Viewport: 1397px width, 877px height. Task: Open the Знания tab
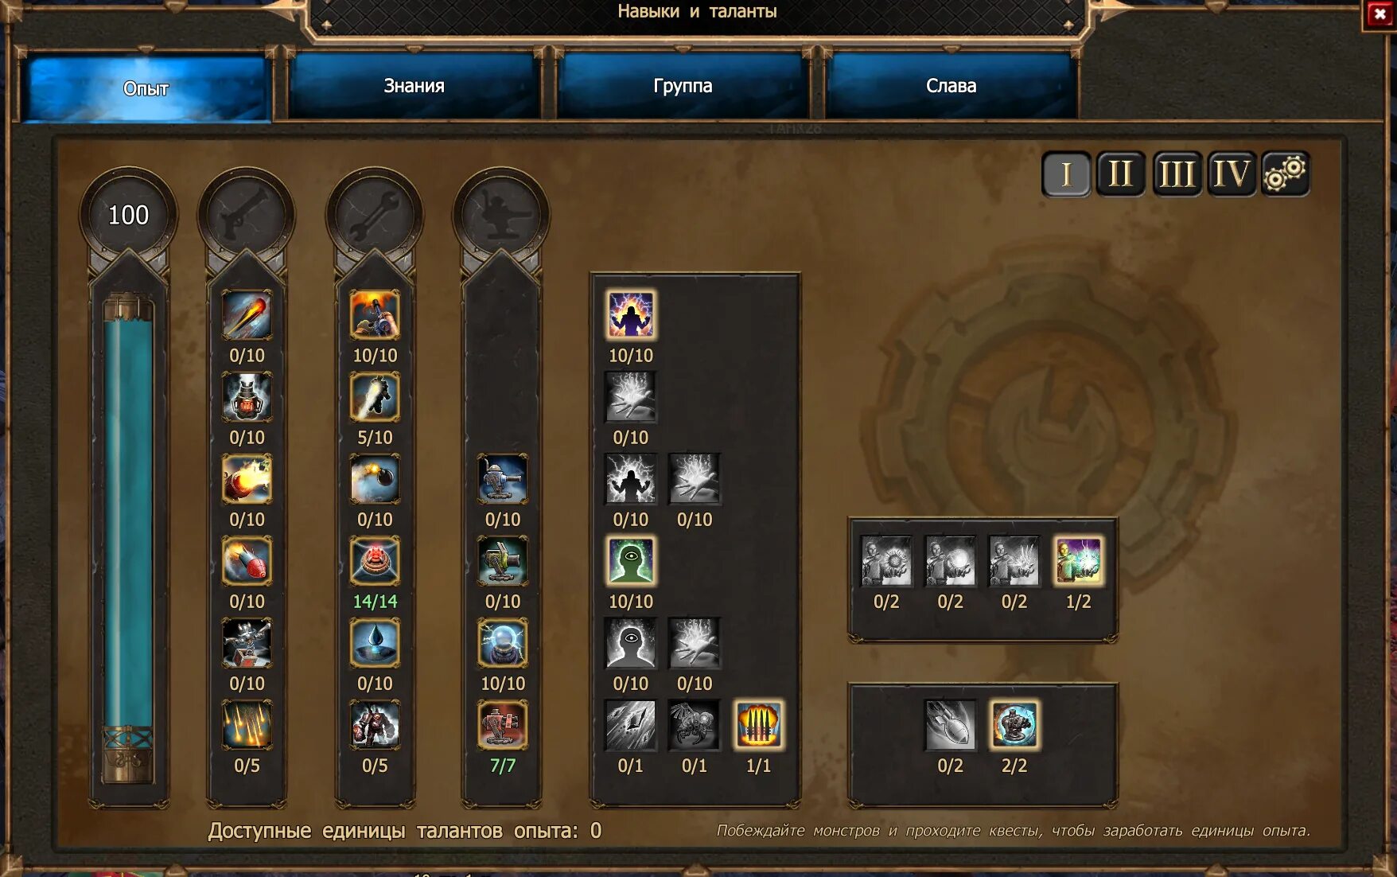(x=414, y=86)
